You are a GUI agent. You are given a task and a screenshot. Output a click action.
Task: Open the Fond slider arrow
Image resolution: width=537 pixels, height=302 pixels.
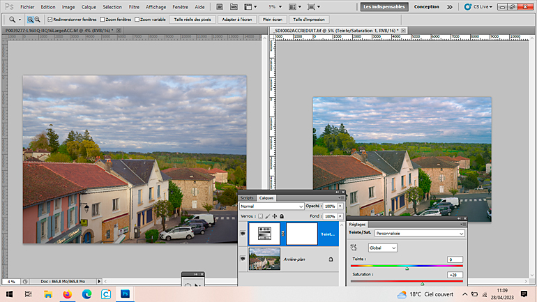coord(340,216)
